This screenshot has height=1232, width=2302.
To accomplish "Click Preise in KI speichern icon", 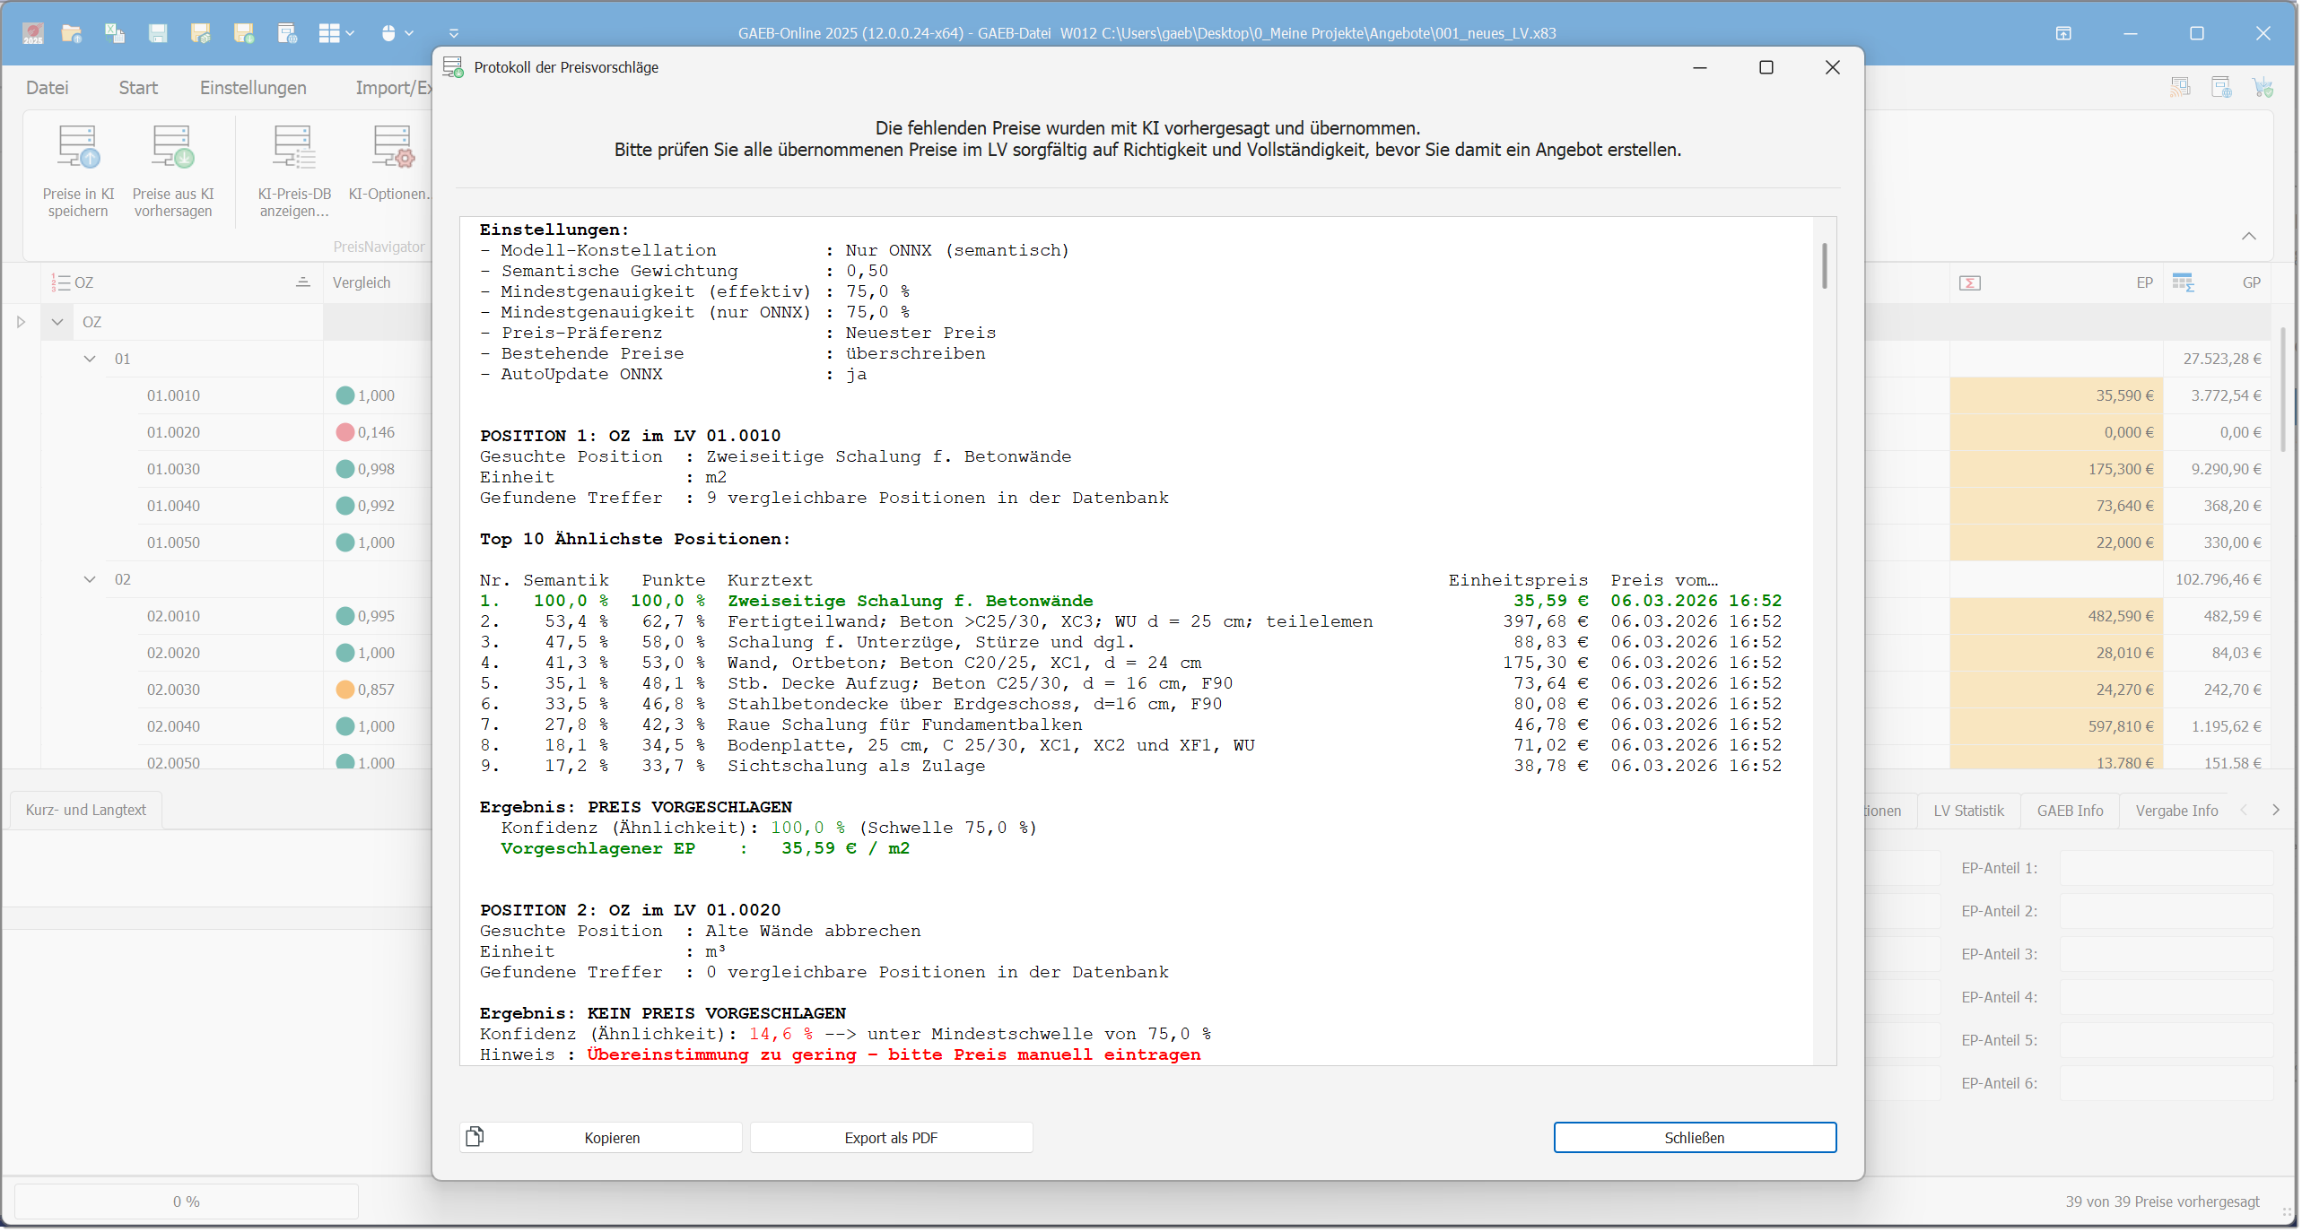I will [78, 148].
